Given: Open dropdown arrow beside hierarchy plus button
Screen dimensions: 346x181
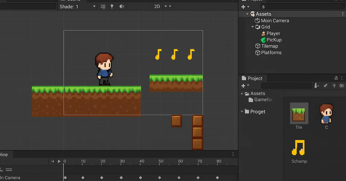Looking at the screenshot, I should pyautogui.click(x=248, y=7).
